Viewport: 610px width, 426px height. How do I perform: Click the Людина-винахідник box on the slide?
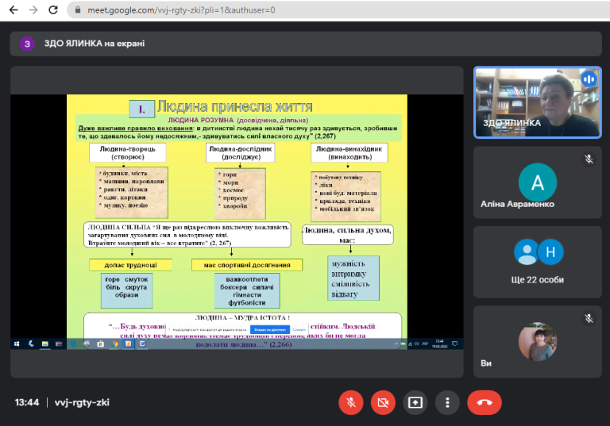pos(349,153)
